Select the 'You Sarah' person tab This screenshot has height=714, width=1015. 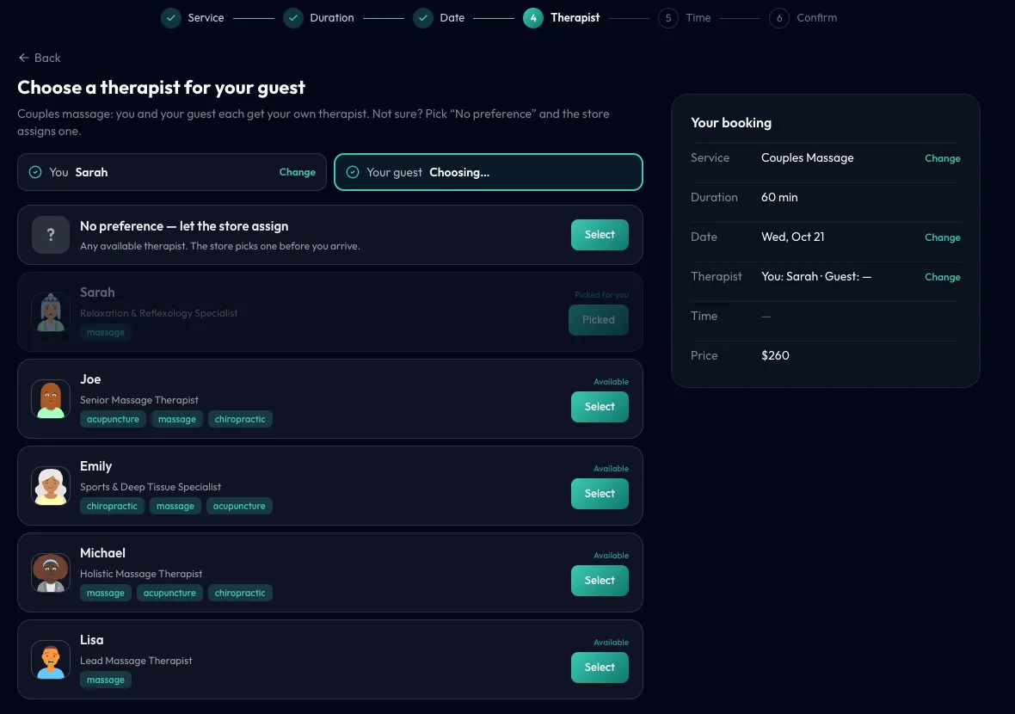171,172
